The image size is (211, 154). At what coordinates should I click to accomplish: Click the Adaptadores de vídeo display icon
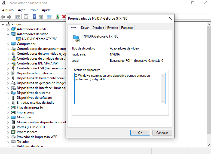tap(13, 34)
